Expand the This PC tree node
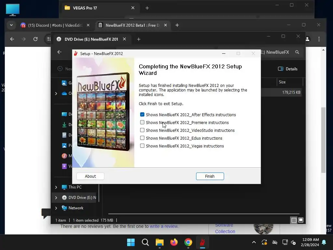333x250 pixels. 56,187
